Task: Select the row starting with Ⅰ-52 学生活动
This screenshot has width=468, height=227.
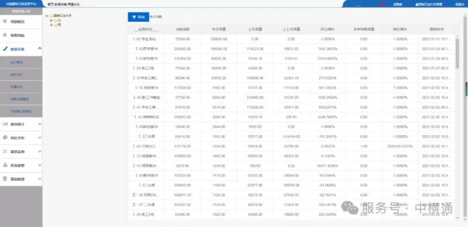Action: pos(291,39)
